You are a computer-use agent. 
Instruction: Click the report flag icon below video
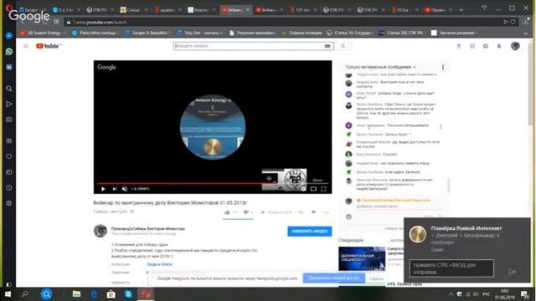[x=313, y=212]
